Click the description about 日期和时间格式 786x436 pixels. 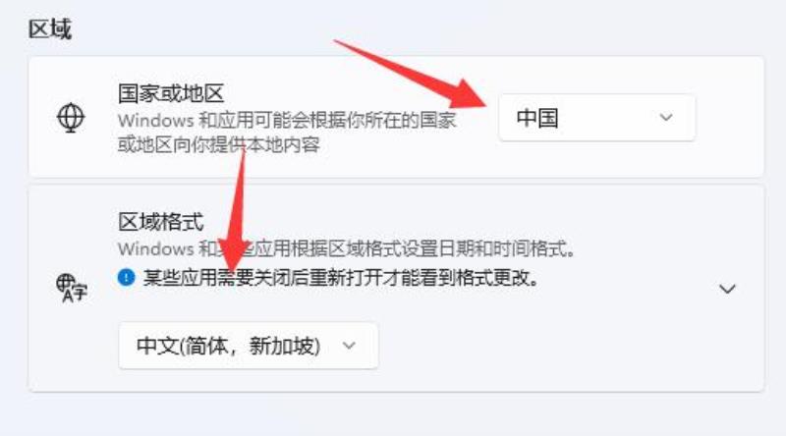[347, 248]
